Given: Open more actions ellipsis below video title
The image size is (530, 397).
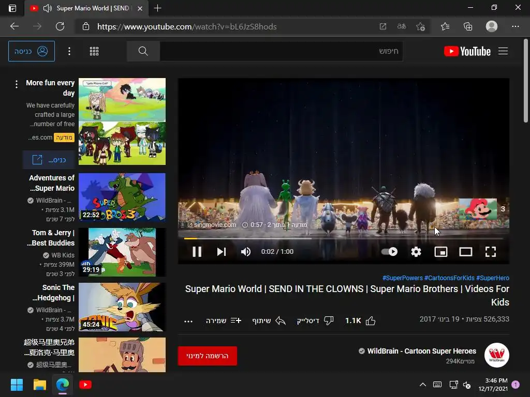Looking at the screenshot, I should pyautogui.click(x=188, y=321).
